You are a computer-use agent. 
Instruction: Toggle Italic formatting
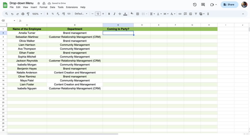[114, 14]
